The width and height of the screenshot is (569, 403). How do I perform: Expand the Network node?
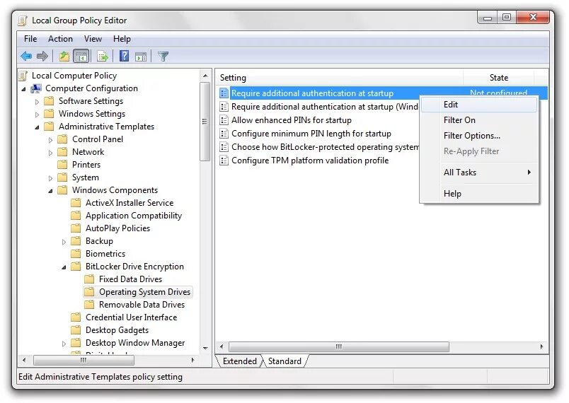click(50, 153)
